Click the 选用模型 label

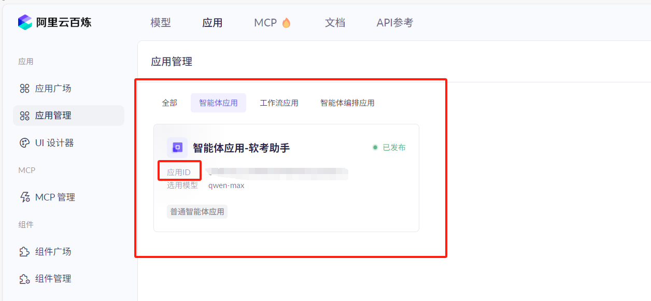(182, 185)
